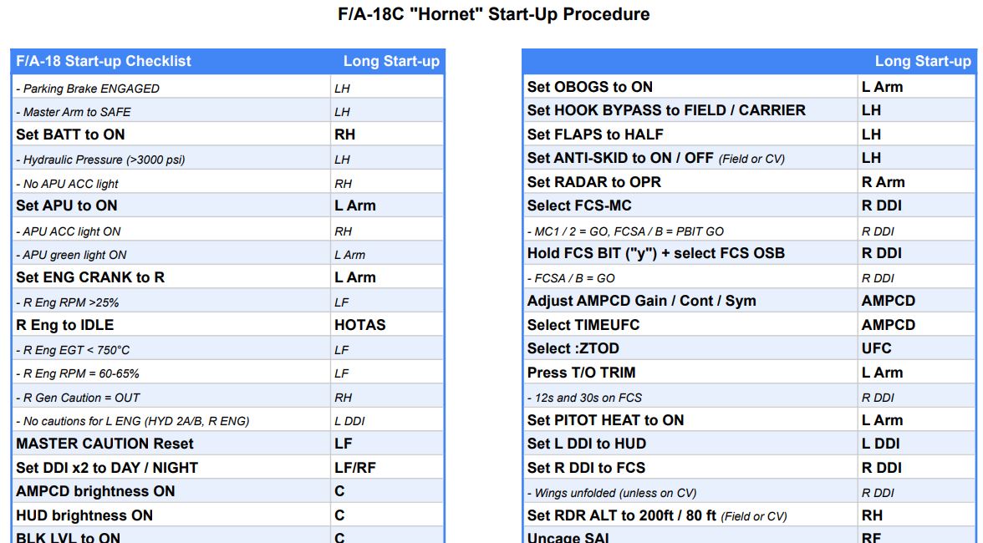This screenshot has width=983, height=543.
Task: Select the "Set FLAPS to HALF" row
Action: click(x=595, y=134)
